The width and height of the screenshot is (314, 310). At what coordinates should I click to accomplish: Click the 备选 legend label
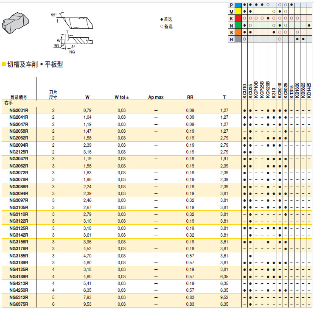(168, 26)
